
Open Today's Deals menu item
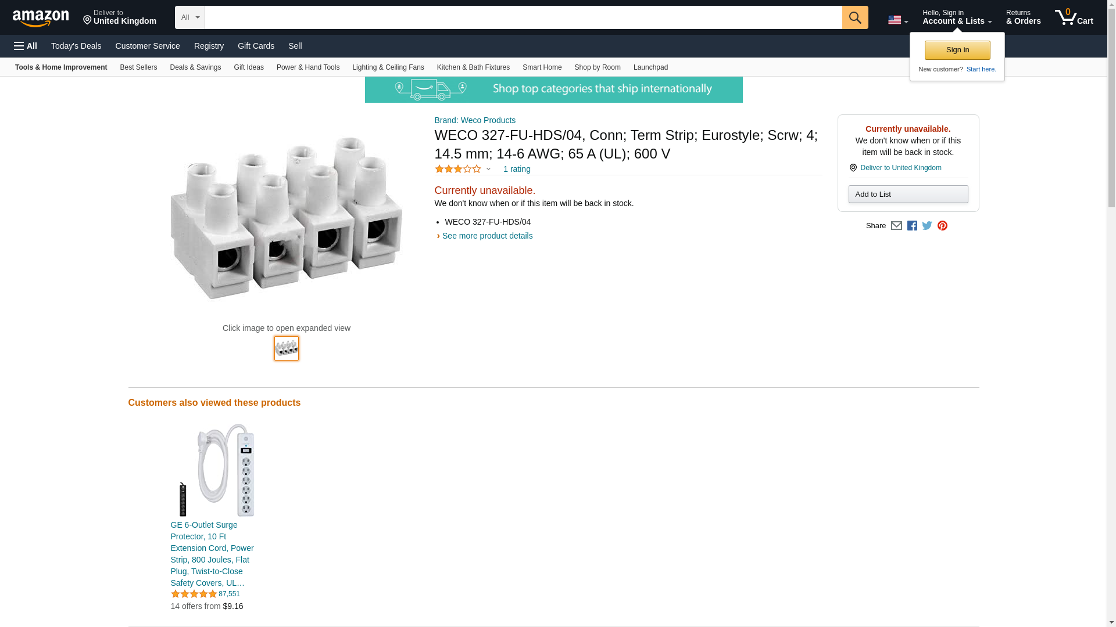tap(76, 46)
